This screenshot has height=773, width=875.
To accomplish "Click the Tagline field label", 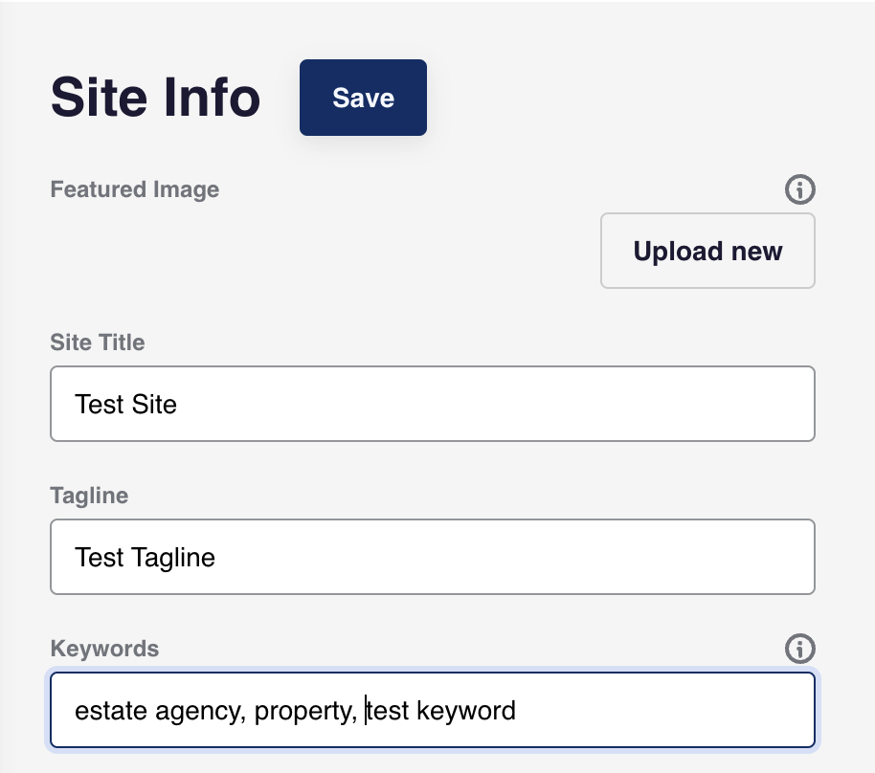I will coord(89,496).
